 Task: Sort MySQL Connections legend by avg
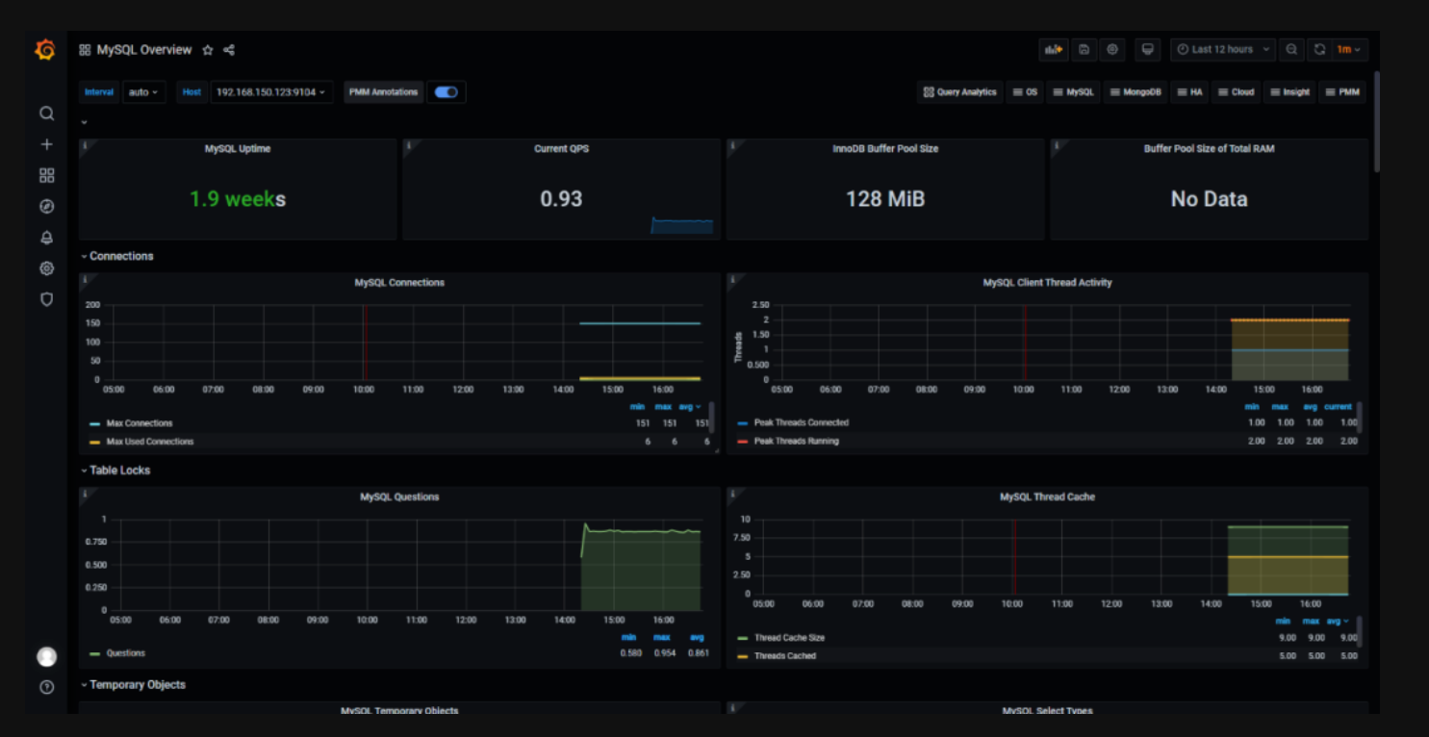pyautogui.click(x=690, y=407)
